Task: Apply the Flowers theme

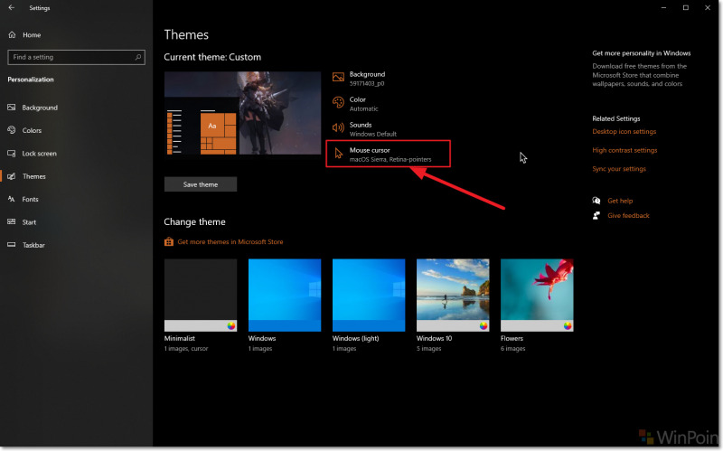Action: pos(537,296)
